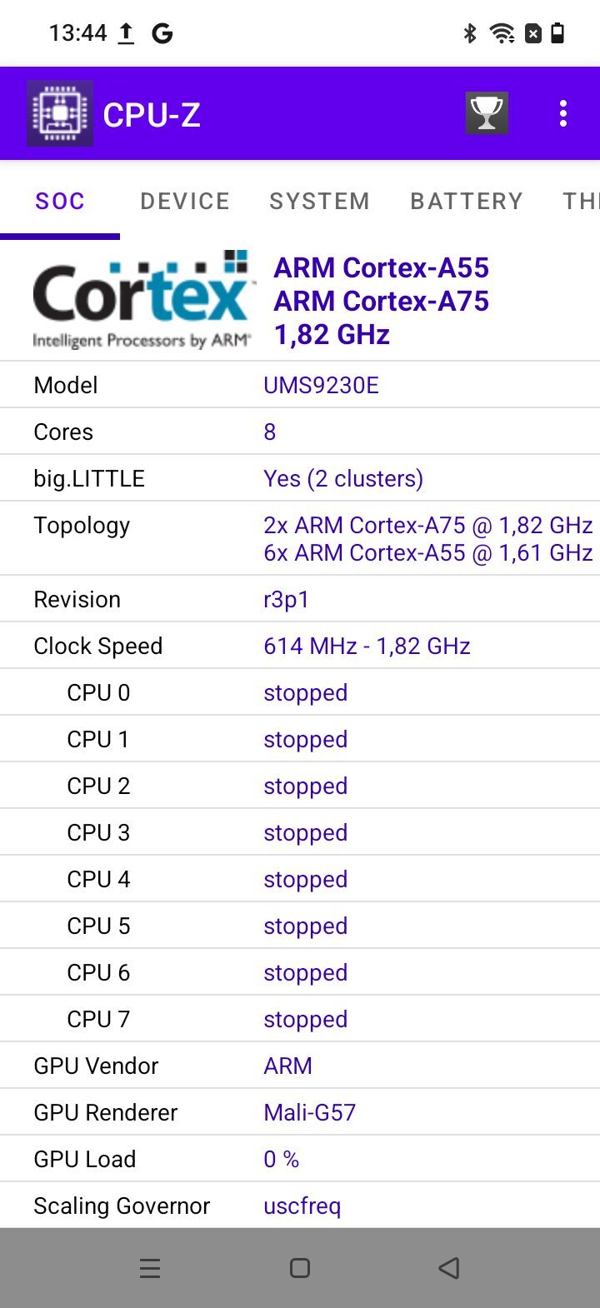Switch to the DEVICE tab

pos(185,201)
